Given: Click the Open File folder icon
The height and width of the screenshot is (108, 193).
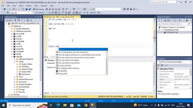Looking at the screenshot, I should [x=23, y=9].
